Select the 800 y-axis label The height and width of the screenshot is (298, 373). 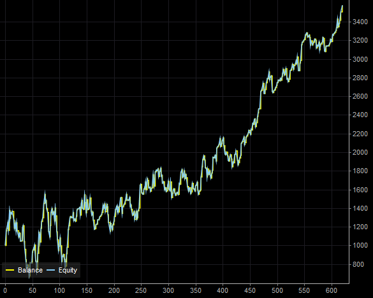point(358,264)
